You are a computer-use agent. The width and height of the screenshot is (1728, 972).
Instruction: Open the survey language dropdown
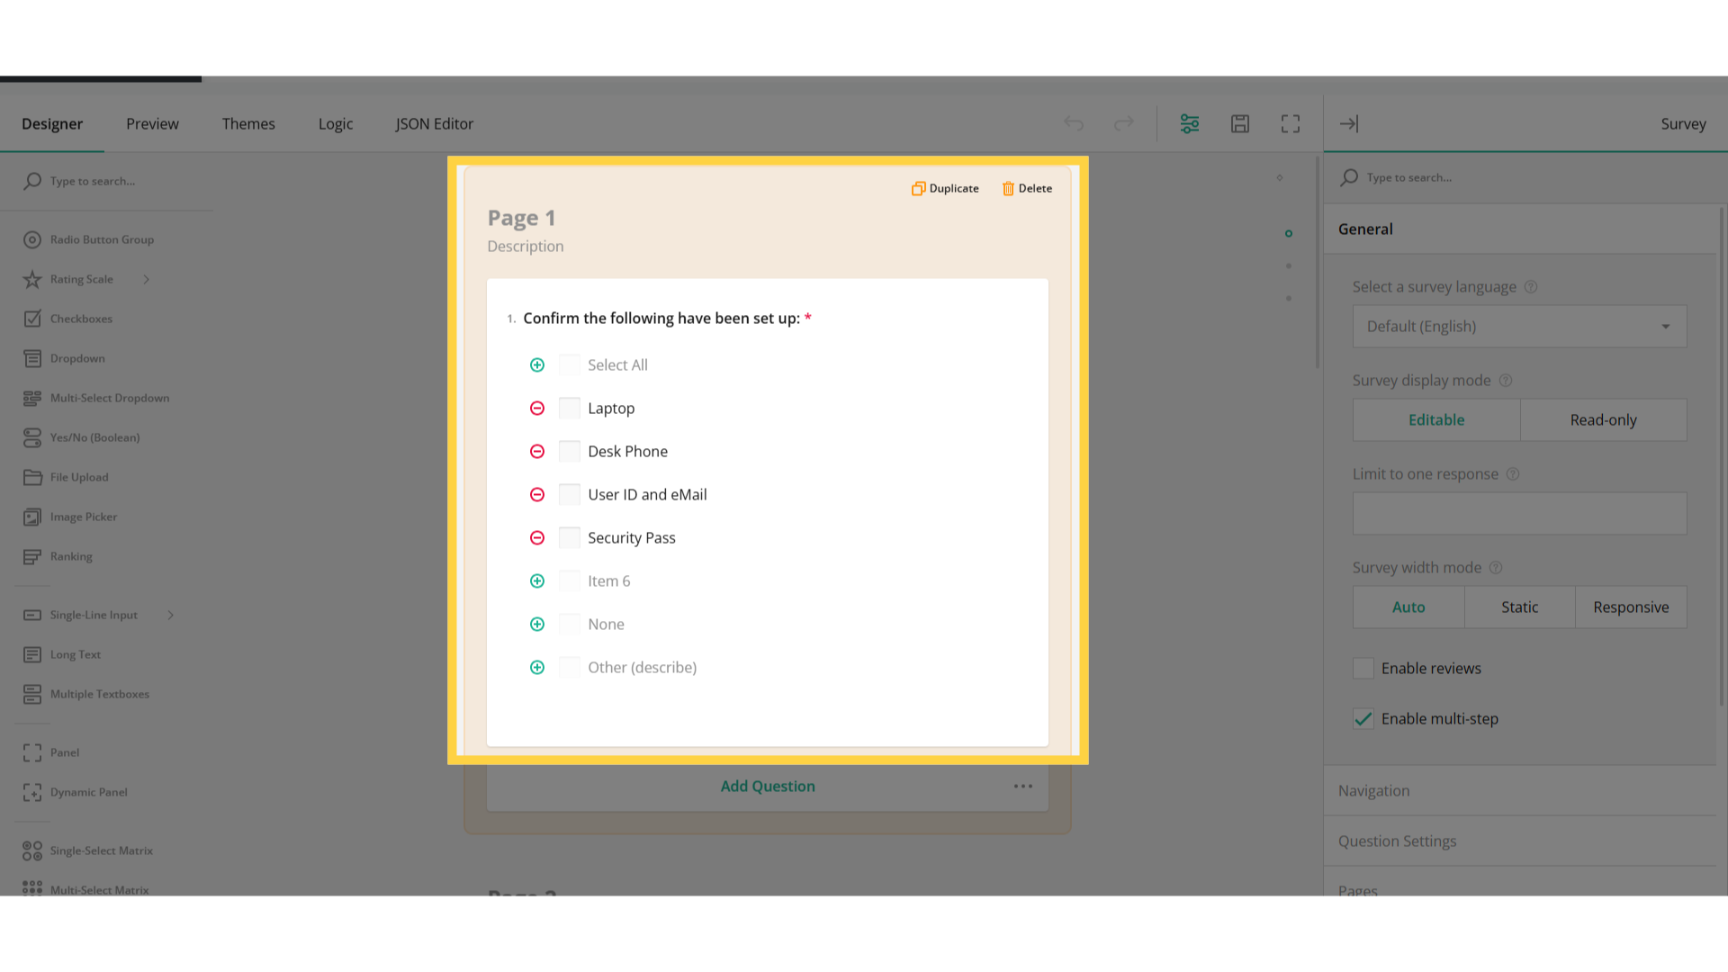click(x=1519, y=327)
